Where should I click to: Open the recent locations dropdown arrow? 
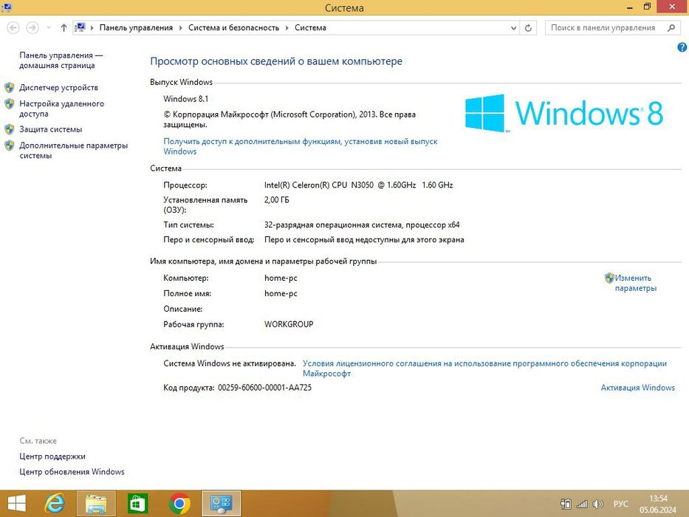(x=49, y=28)
